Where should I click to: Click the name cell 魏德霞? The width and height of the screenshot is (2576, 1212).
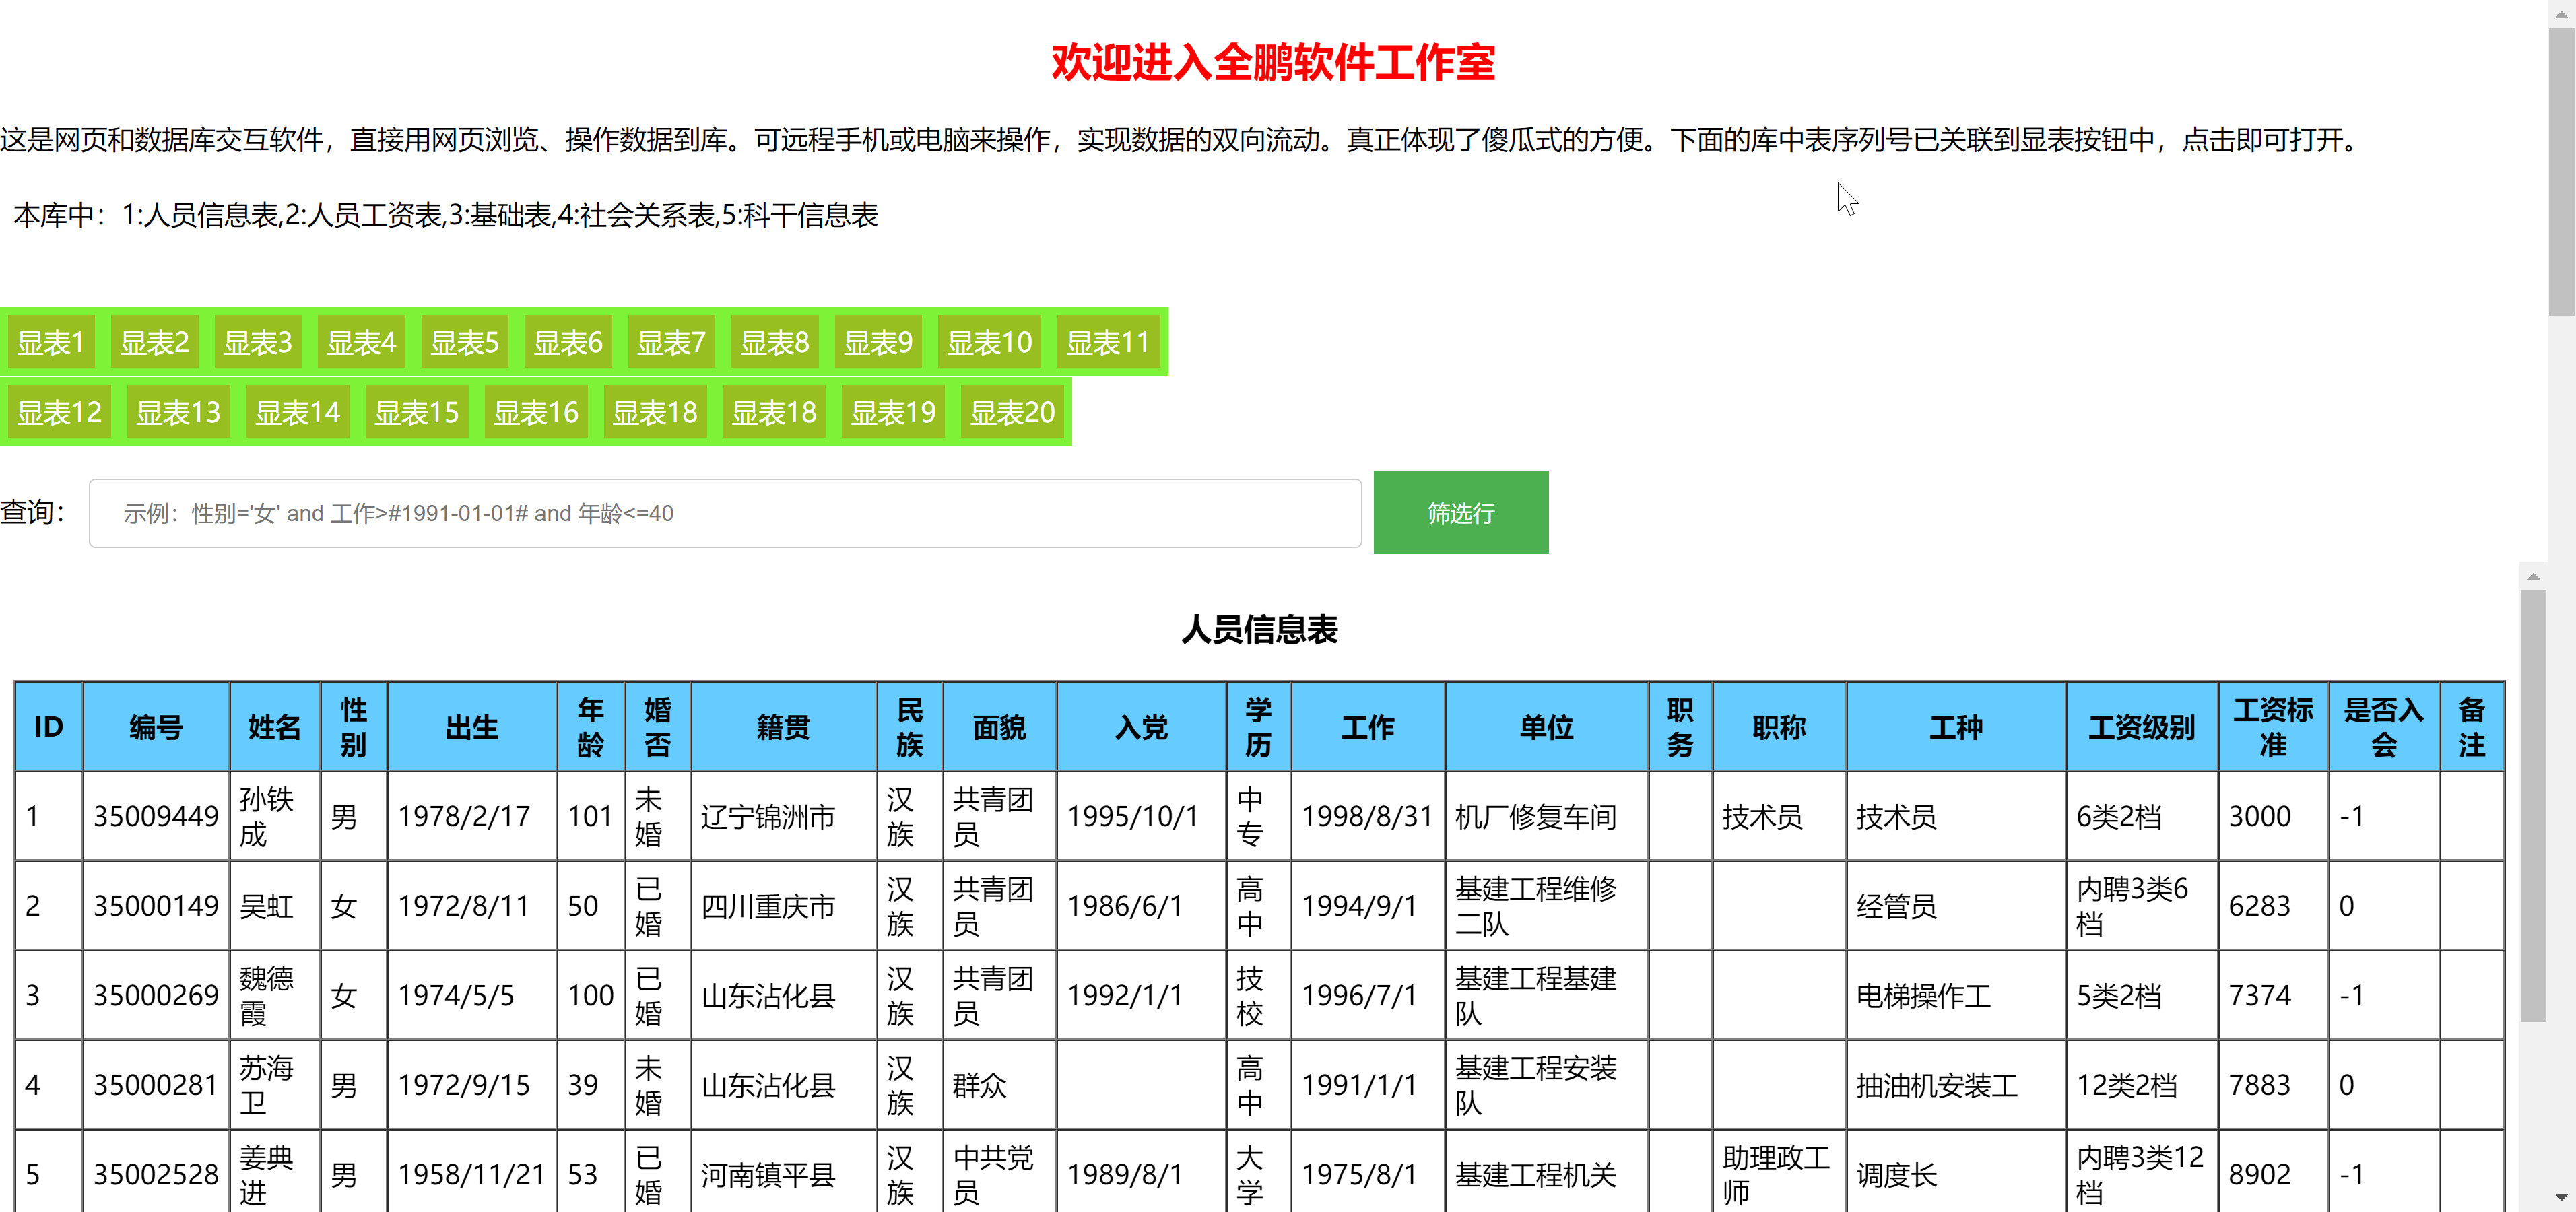click(275, 995)
